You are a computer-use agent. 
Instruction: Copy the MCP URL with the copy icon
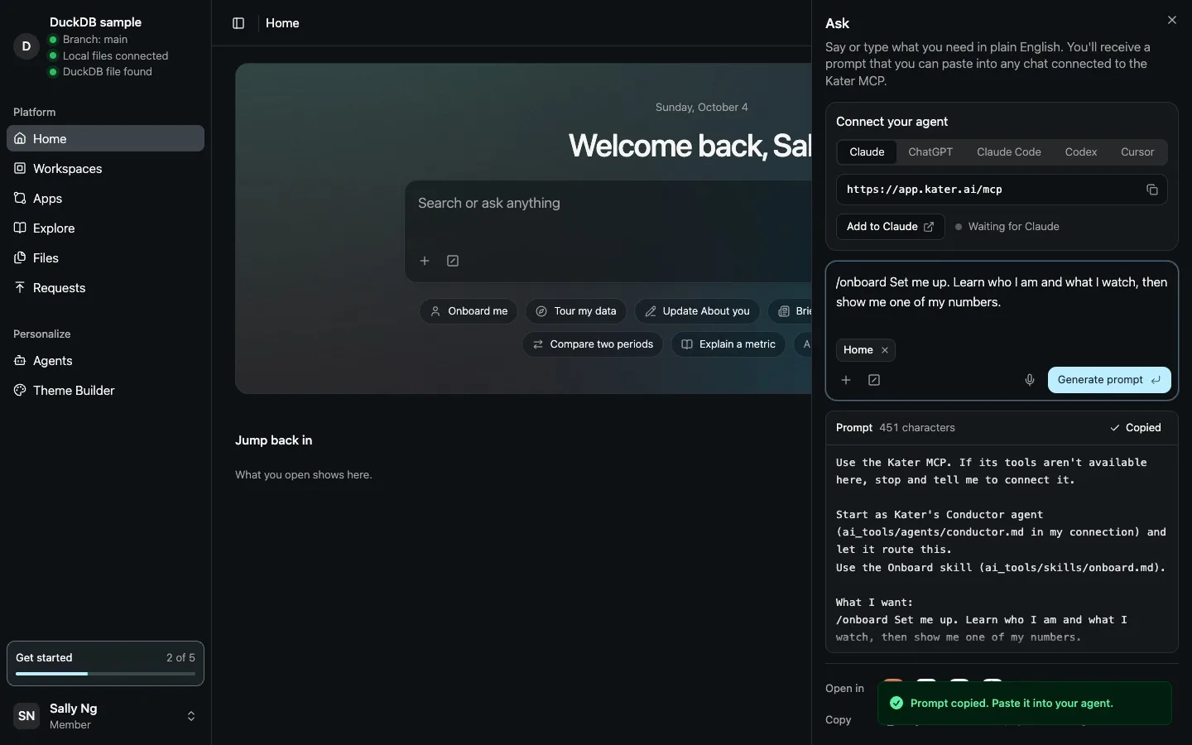click(1151, 190)
